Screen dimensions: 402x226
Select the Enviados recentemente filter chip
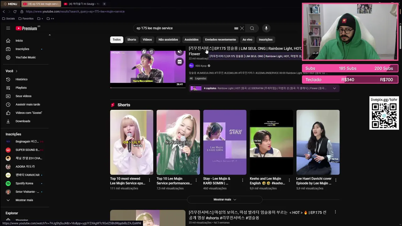[x=220, y=40]
